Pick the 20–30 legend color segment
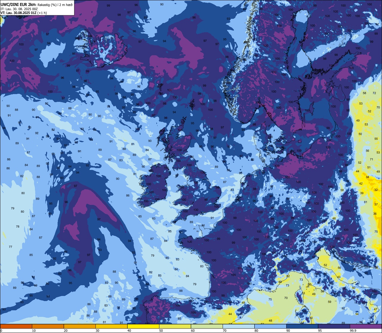The width and height of the screenshot is (382, 333). (x=80, y=326)
